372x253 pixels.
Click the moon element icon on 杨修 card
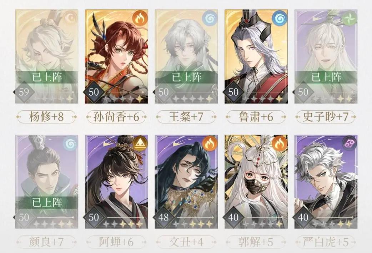tap(70, 19)
